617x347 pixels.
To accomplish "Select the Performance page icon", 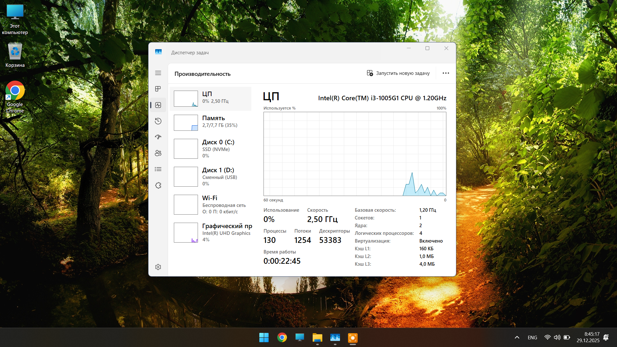I will [158, 105].
